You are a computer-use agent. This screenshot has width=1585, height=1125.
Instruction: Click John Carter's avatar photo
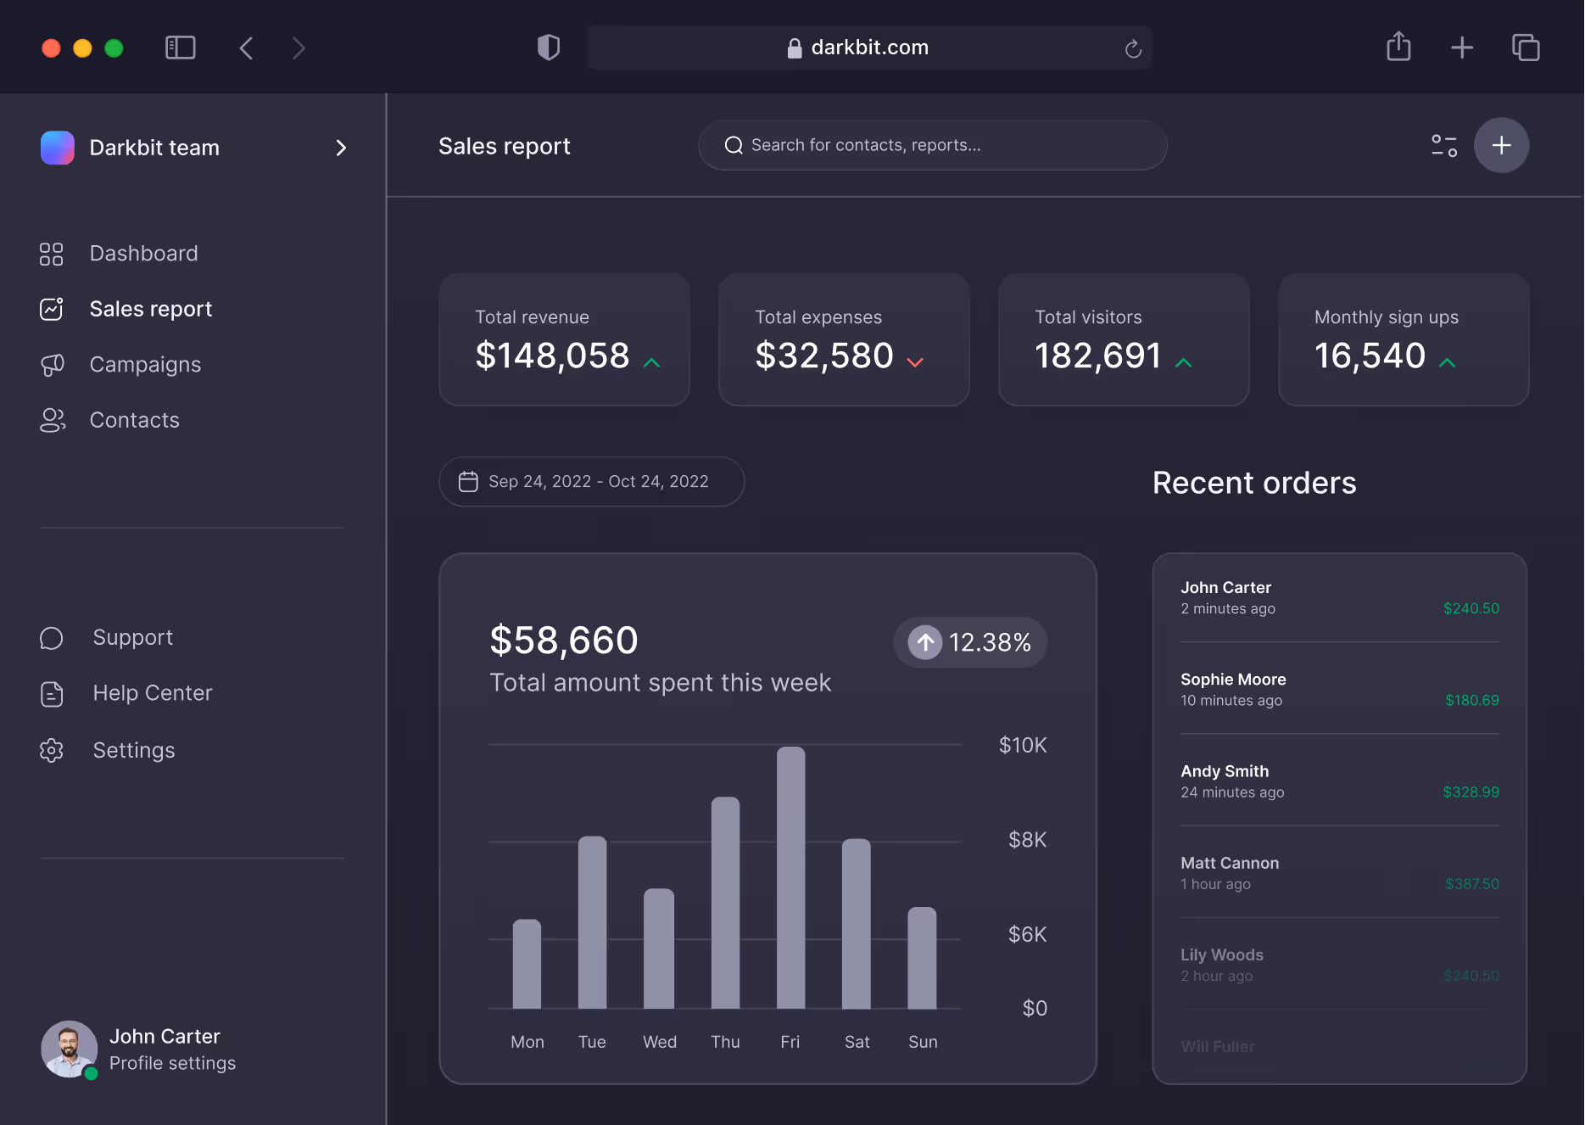pyautogui.click(x=70, y=1049)
